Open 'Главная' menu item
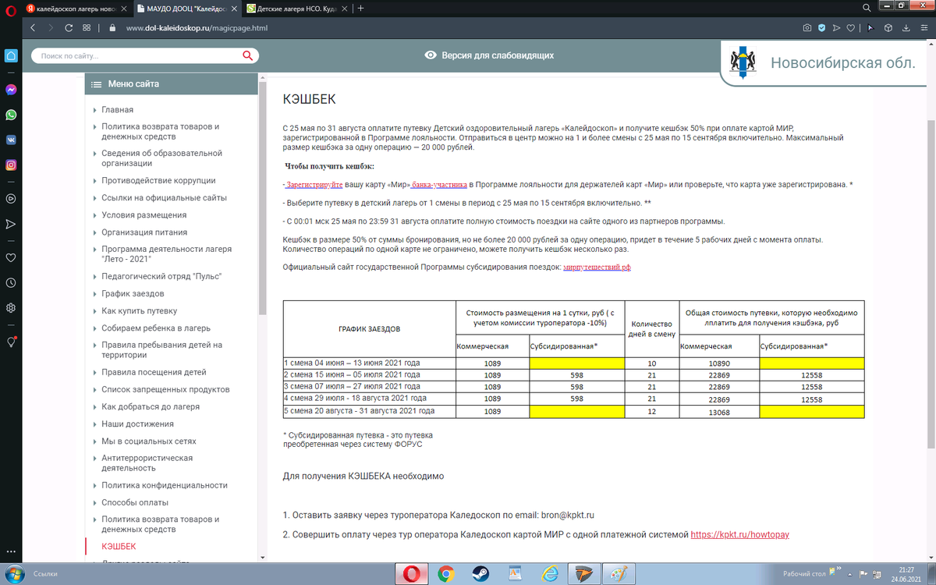 click(x=117, y=110)
